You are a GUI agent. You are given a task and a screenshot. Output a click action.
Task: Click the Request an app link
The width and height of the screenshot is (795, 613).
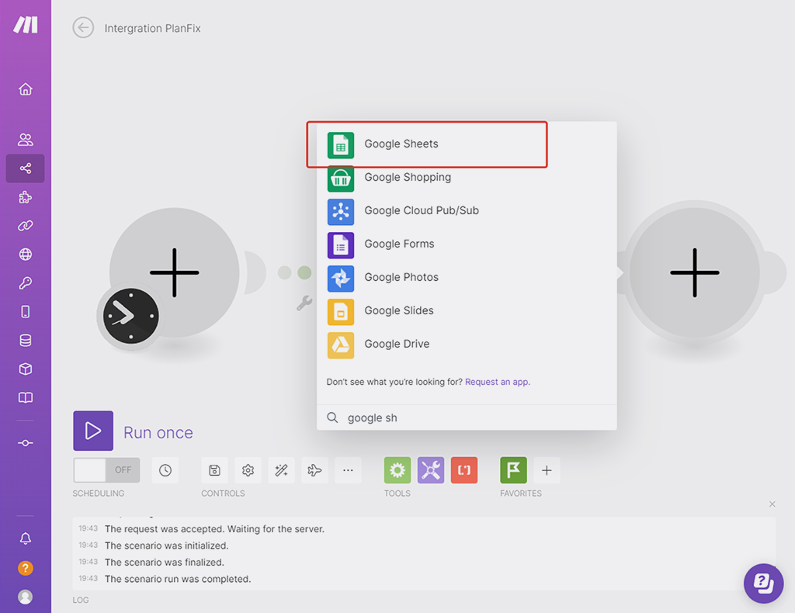498,382
